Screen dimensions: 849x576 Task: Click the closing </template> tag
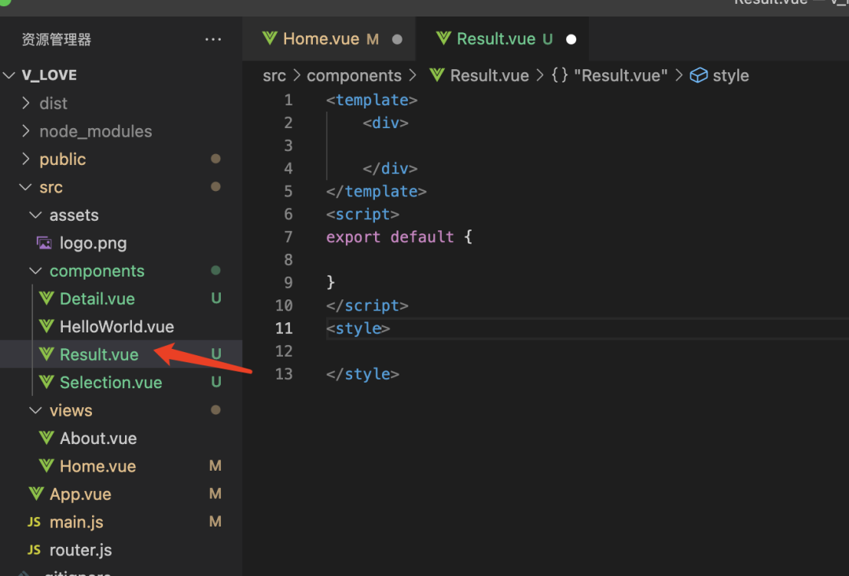(x=377, y=192)
